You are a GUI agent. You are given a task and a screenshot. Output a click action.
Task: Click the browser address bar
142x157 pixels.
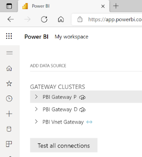click(x=107, y=20)
